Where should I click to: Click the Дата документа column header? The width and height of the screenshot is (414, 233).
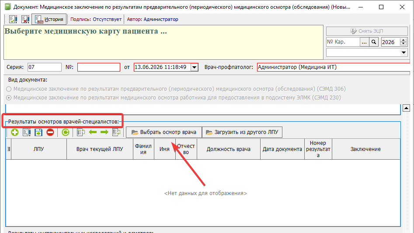(282, 149)
